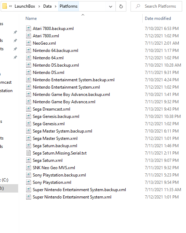The width and height of the screenshot is (186, 233).
Task: Select the NeoGeo.xml file name
Action: (44, 43)
